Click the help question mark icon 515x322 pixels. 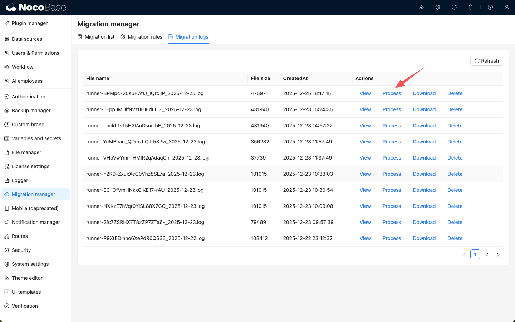click(490, 7)
